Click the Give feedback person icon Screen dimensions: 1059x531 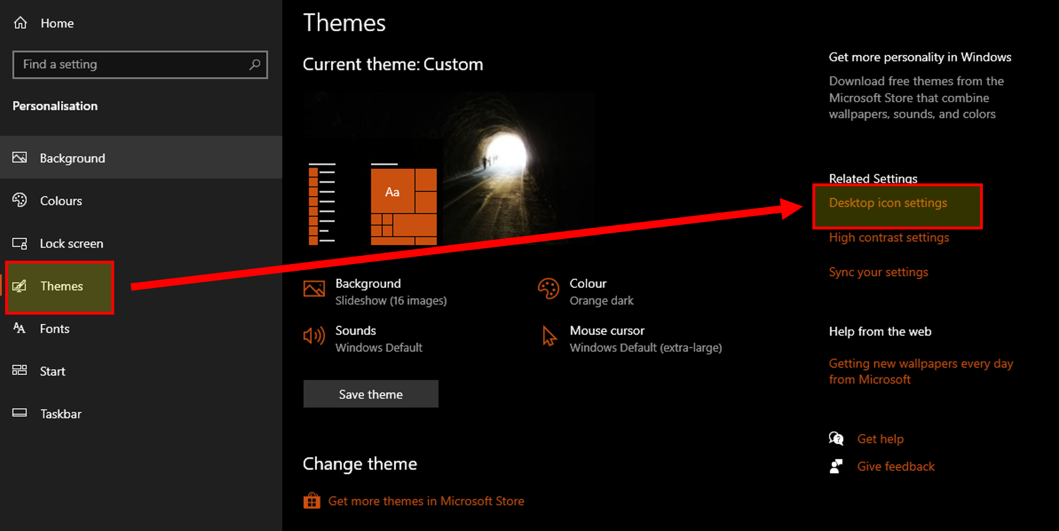[x=836, y=466]
